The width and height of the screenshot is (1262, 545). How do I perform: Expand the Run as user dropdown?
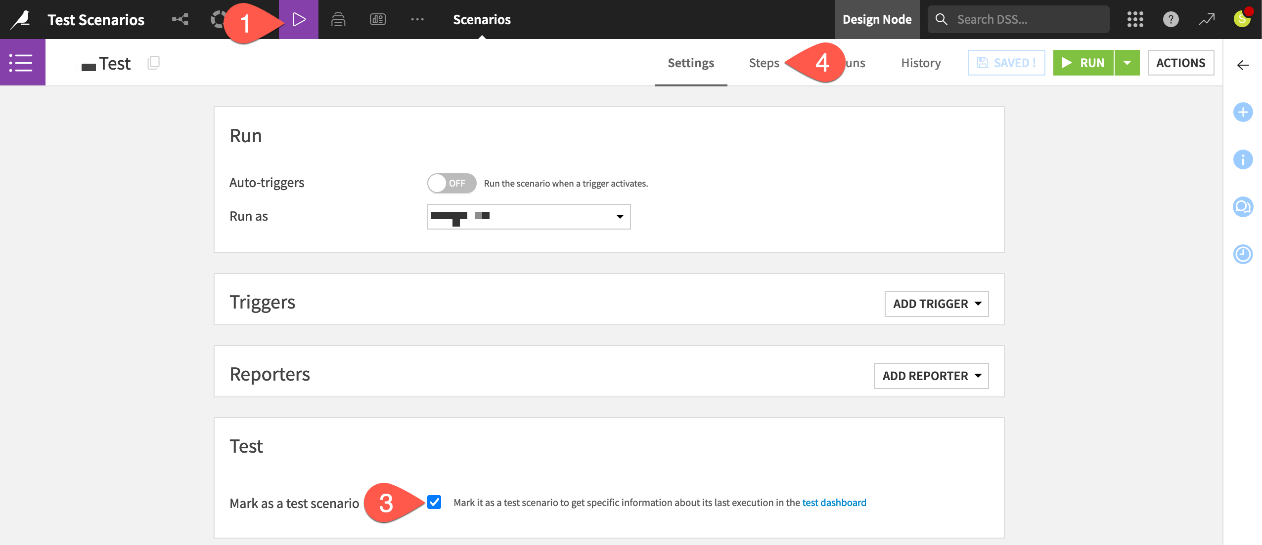pos(529,217)
